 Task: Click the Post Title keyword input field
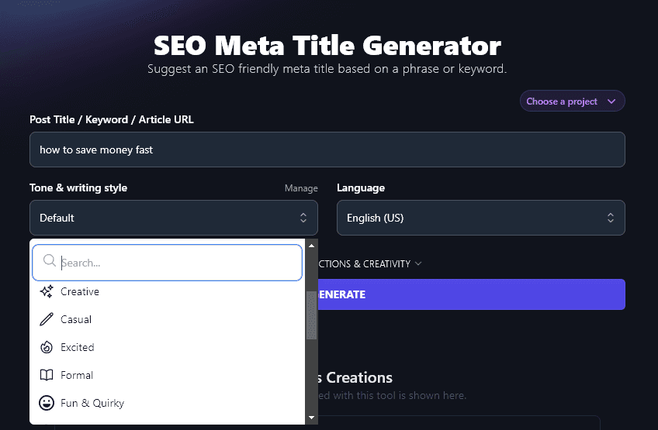[x=327, y=150]
